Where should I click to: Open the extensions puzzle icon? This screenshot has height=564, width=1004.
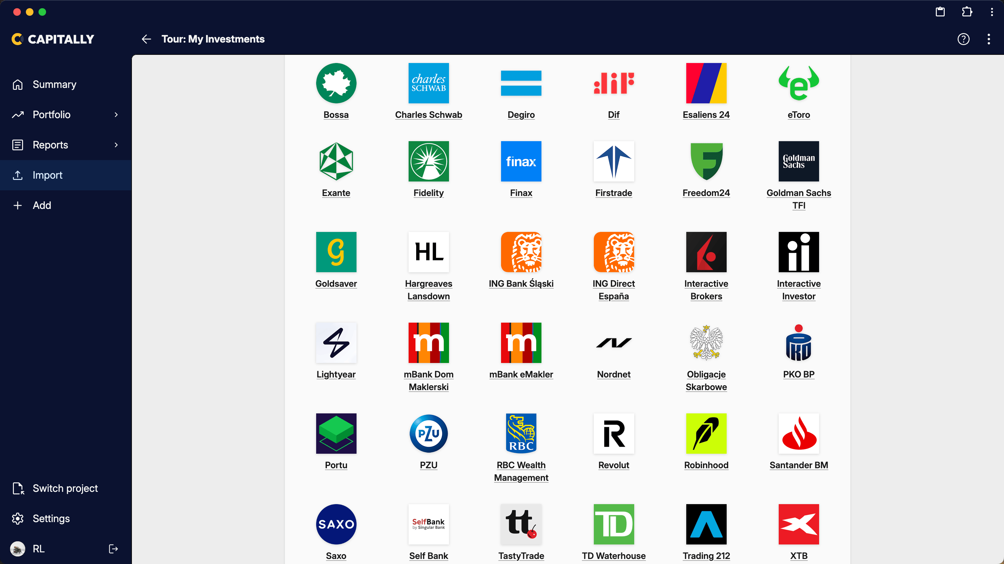pyautogui.click(x=966, y=12)
